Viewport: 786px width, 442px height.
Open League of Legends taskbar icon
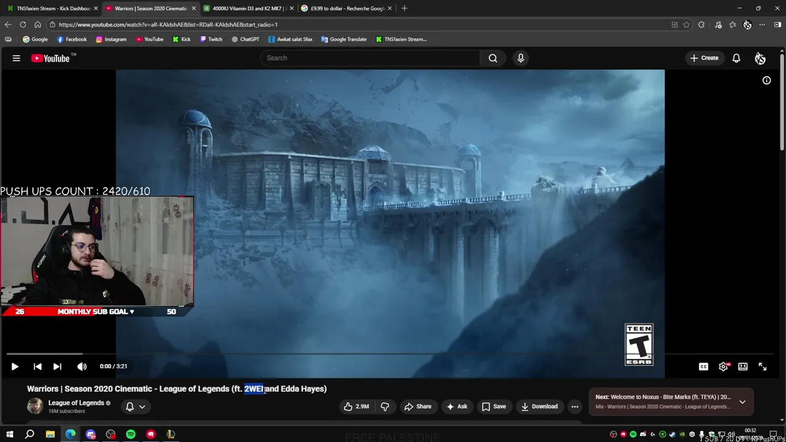tap(171, 434)
